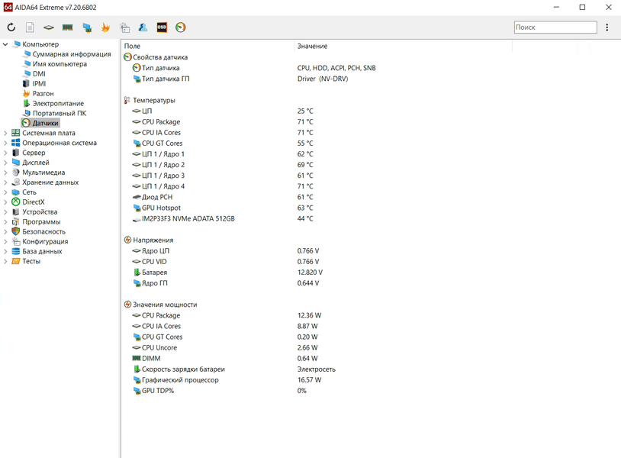Click the user profile toolbar icon
Image resolution: width=621 pixels, height=458 pixels.
click(x=143, y=27)
